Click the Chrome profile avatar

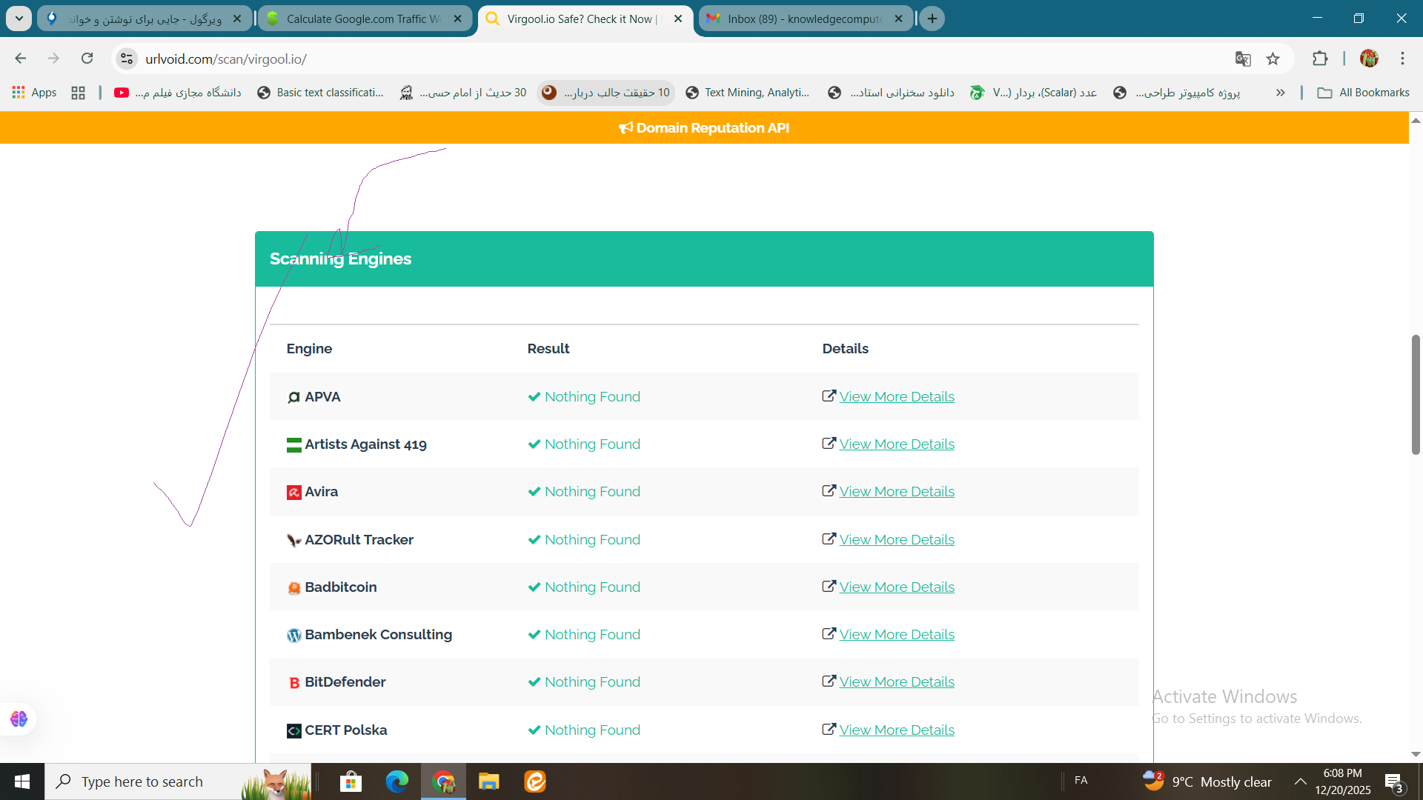pos(1370,59)
